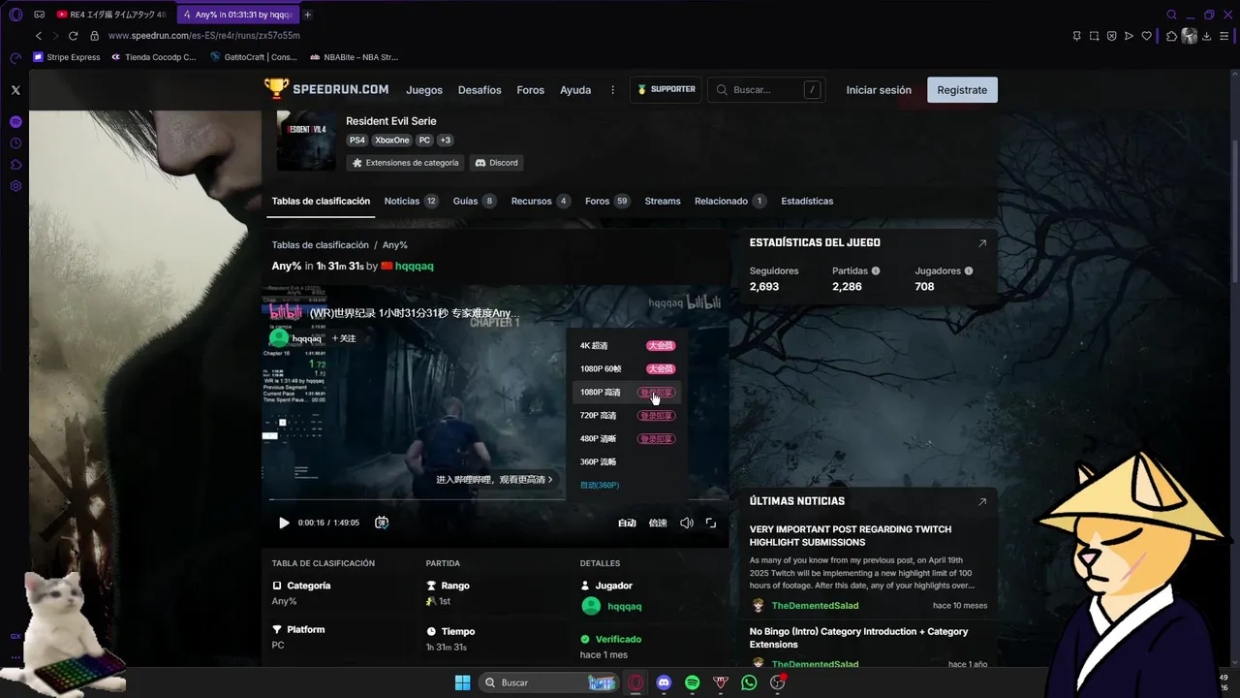Viewport: 1240px width, 698px height.
Task: Open the browser snapshot tool icon
Action: pos(1094,36)
